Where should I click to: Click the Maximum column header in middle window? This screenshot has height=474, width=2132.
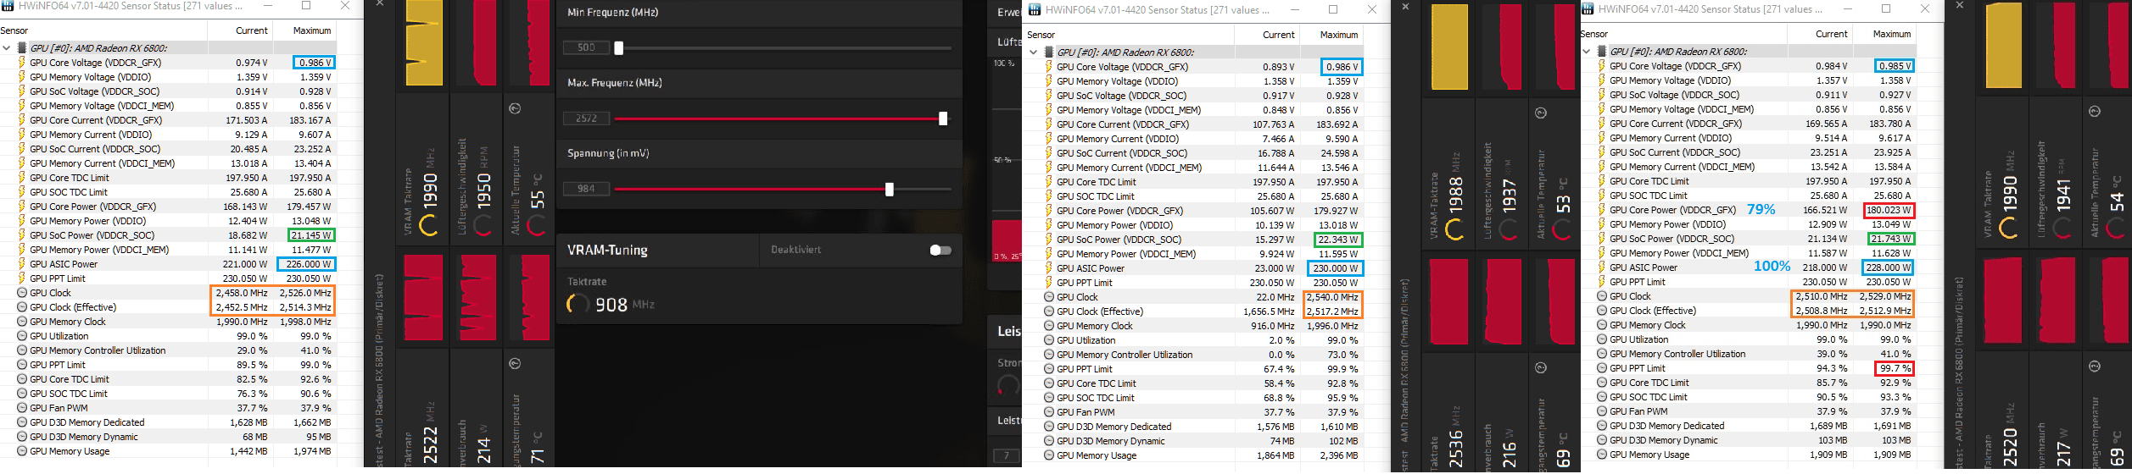tap(1339, 35)
